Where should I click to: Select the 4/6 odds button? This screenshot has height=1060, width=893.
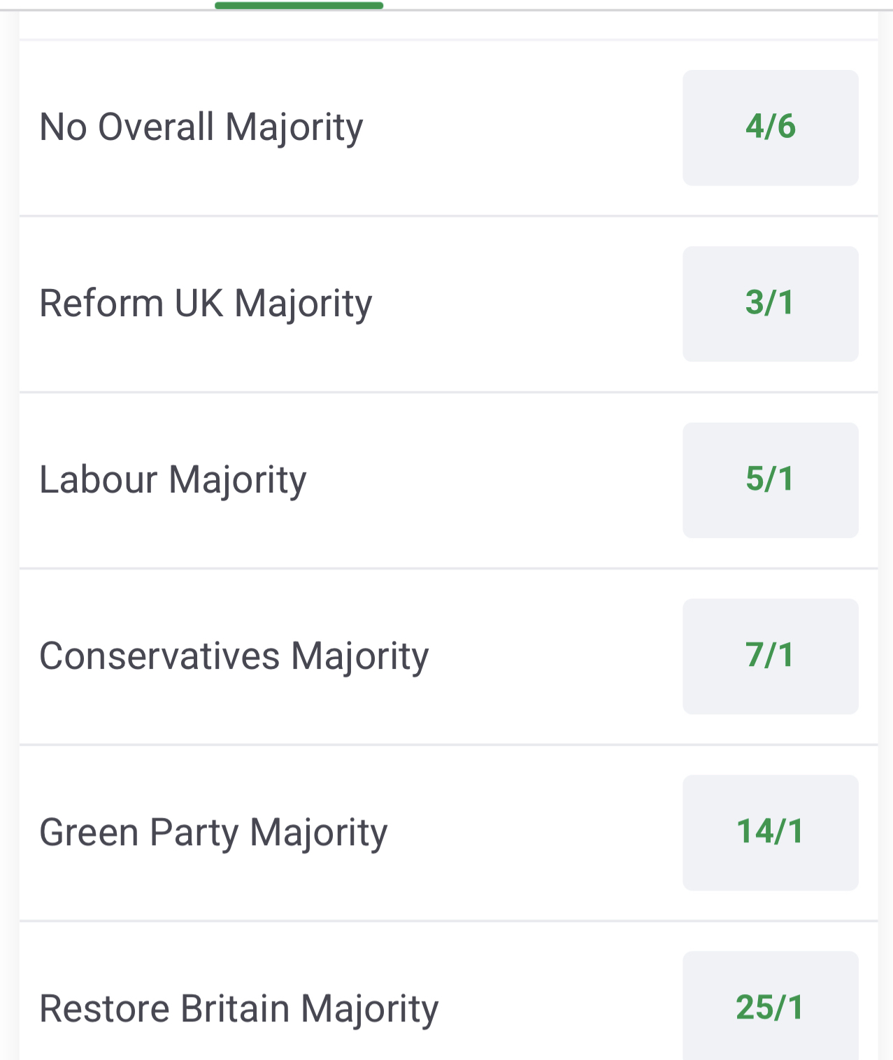pyautogui.click(x=770, y=127)
